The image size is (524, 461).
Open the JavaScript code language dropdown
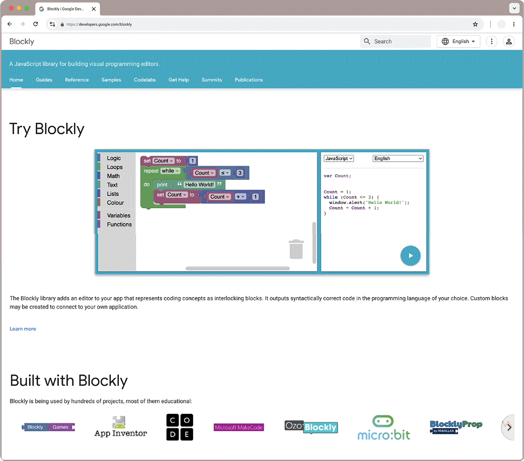[x=339, y=159]
